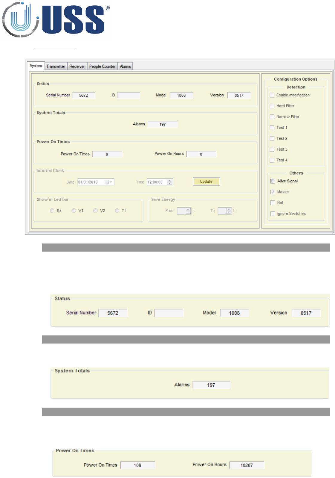Image resolution: width=335 pixels, height=478 pixels.
Task: Click the Internal Clock section label
Action: coord(50,170)
